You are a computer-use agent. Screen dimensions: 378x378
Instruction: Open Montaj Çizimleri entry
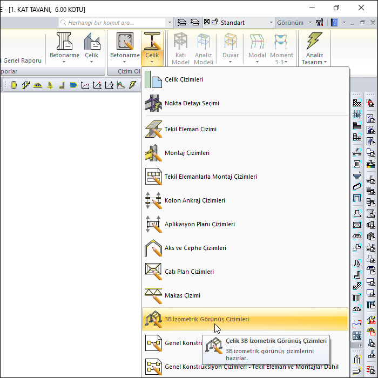(245, 153)
